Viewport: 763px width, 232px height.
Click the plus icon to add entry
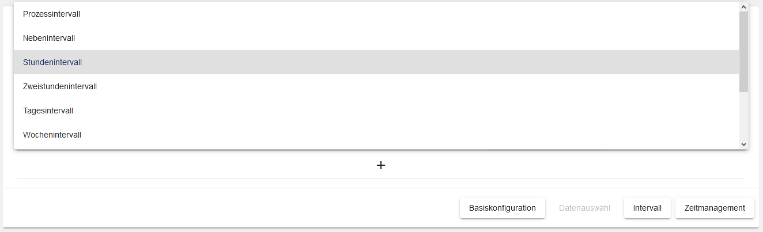[x=380, y=165]
